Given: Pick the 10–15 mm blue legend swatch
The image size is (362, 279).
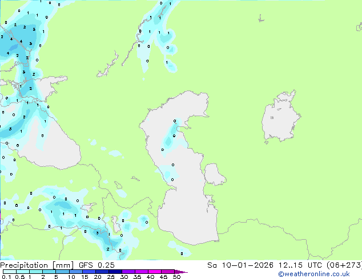Looking at the screenshot, I should [x=75, y=272].
